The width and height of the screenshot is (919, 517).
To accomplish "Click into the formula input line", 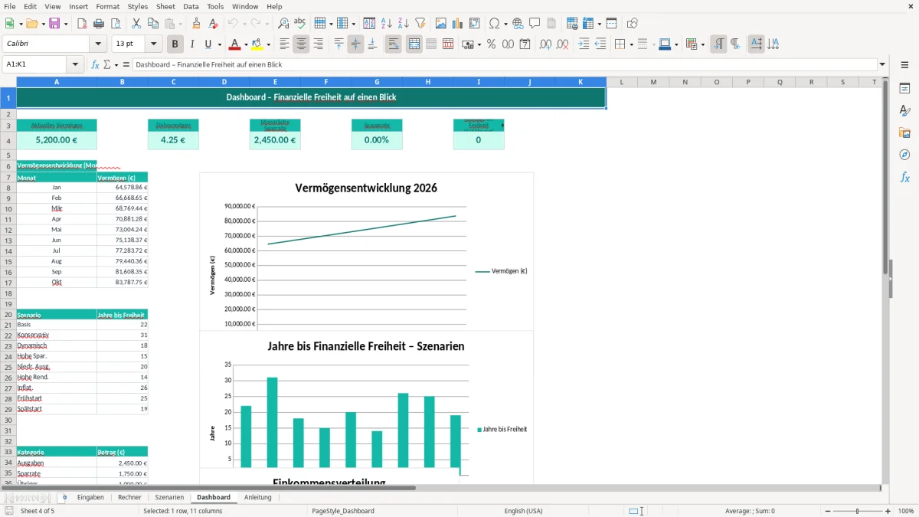I will tap(505, 64).
